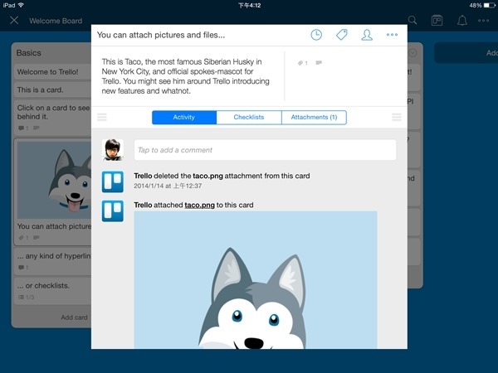Tap Wi-Fi indicator in status bar

click(21, 5)
